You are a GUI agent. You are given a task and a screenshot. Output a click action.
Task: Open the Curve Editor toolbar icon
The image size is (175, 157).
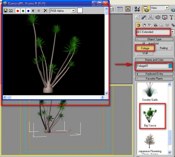click(x=120, y=9)
